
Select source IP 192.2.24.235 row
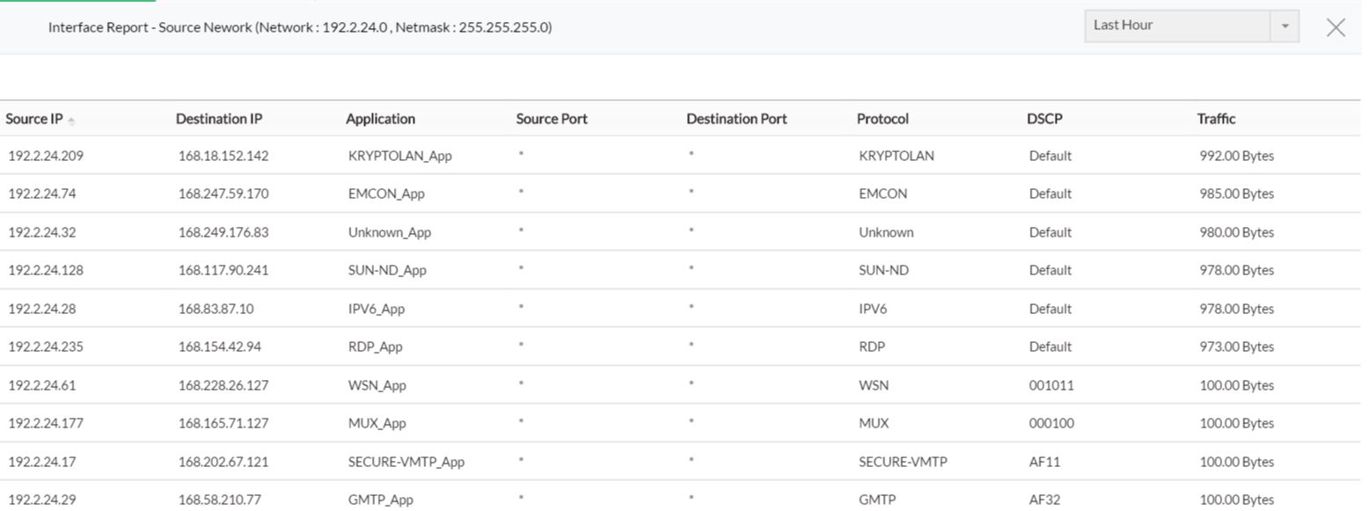(46, 347)
